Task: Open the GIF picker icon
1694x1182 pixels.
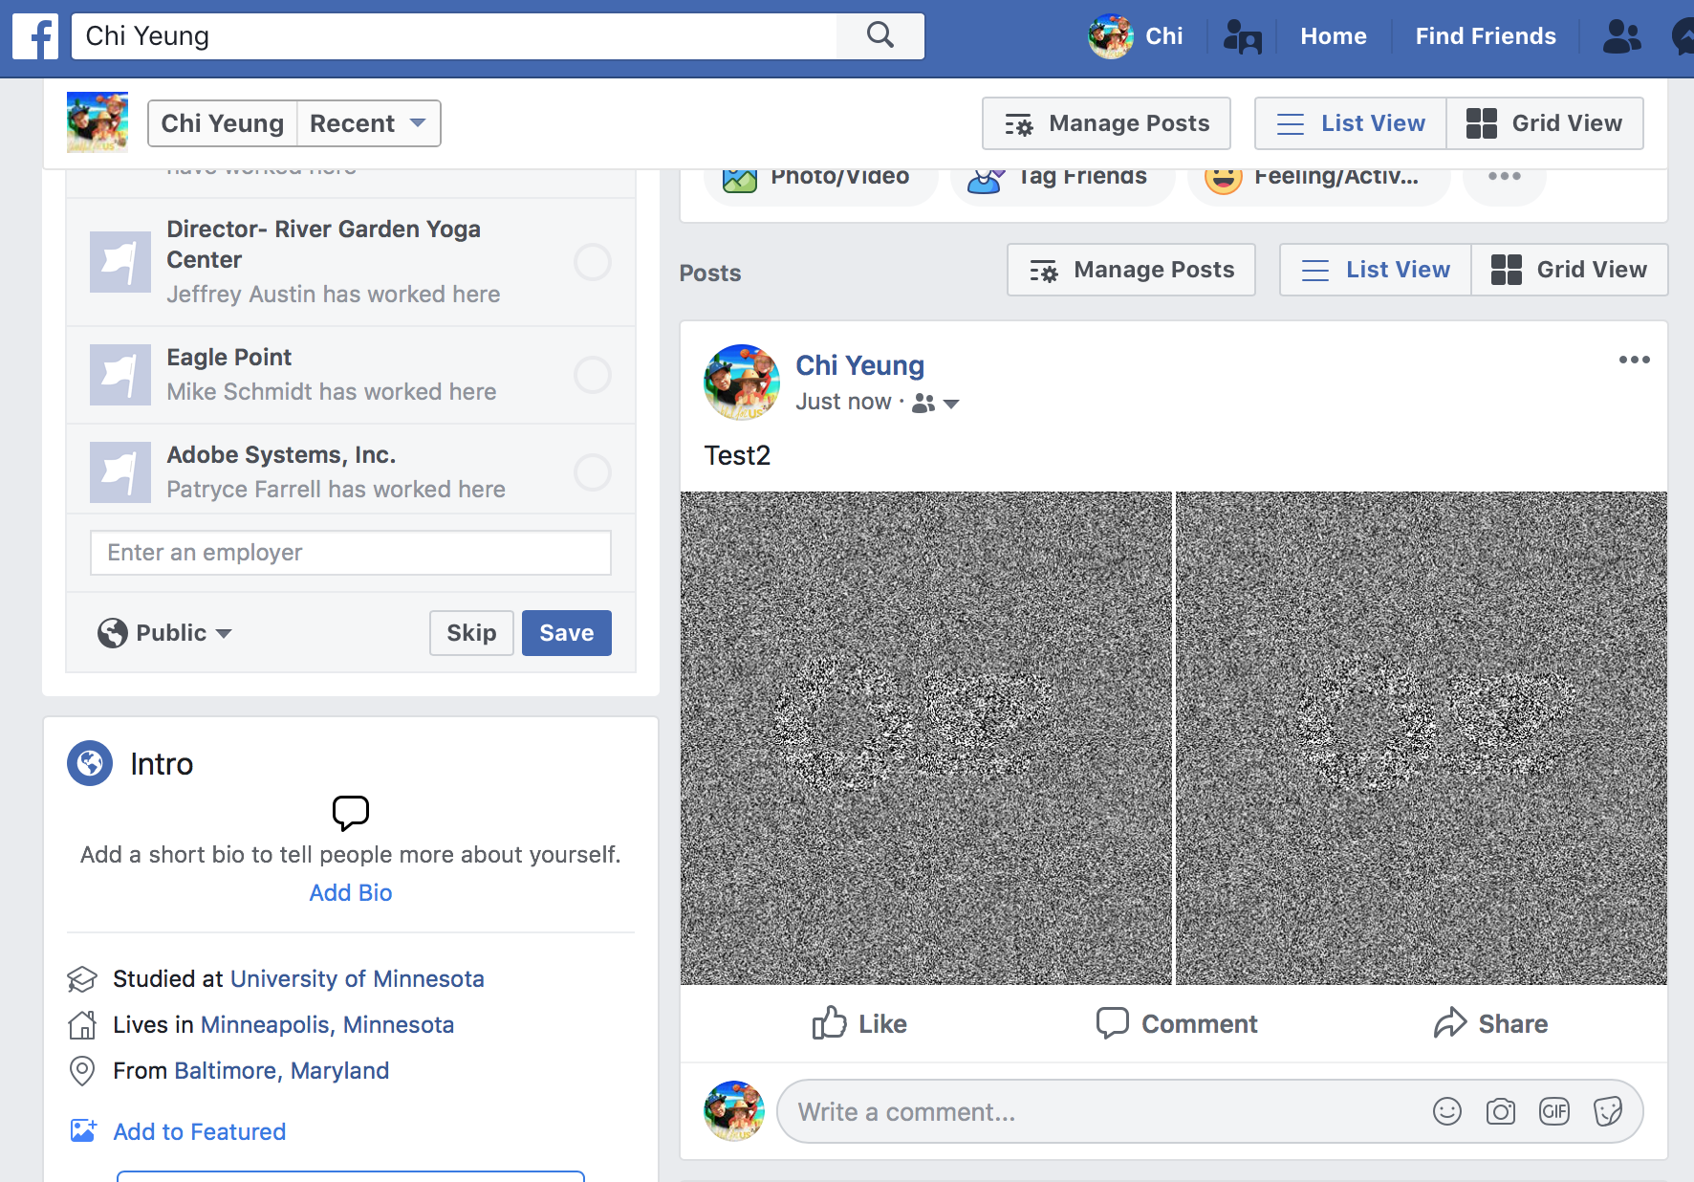Action: tap(1554, 1111)
